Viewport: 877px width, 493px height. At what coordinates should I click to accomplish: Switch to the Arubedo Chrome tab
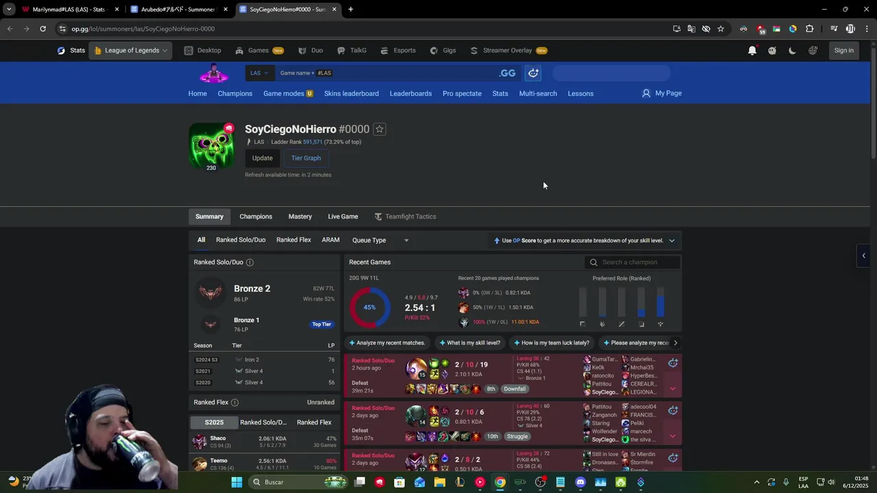(x=177, y=10)
